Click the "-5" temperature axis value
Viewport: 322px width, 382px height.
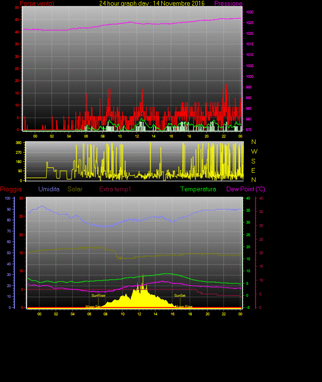[248, 308]
